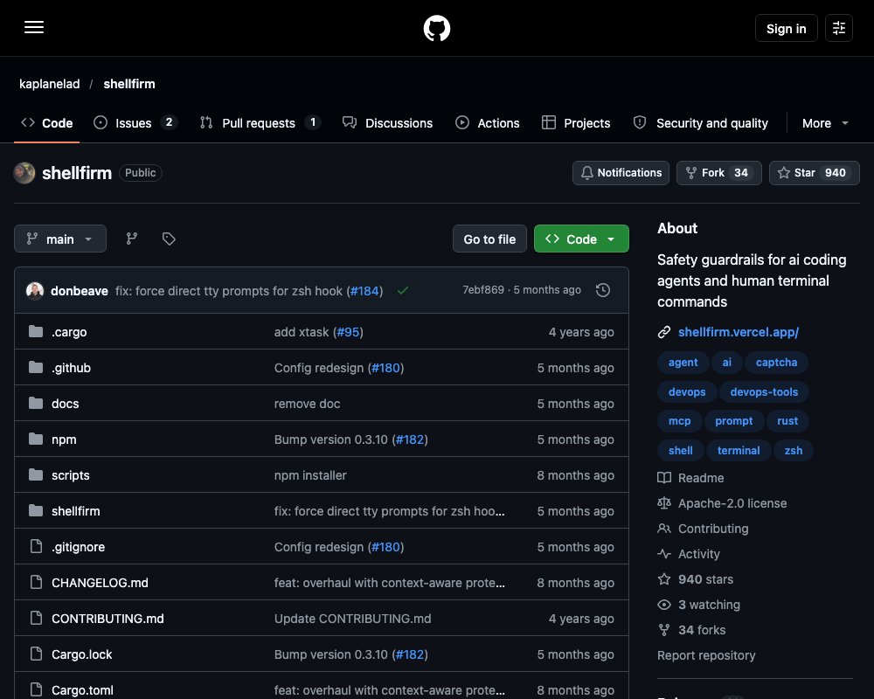Open commit history clock icon
Viewport: 874px width, 699px height.
click(x=603, y=290)
